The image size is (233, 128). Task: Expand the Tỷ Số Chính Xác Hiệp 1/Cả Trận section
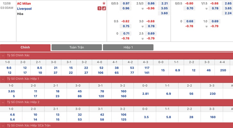[x=3, y=126]
